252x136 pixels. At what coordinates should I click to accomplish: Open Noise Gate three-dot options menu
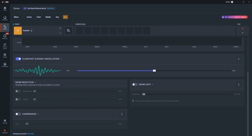(x=238, y=84)
